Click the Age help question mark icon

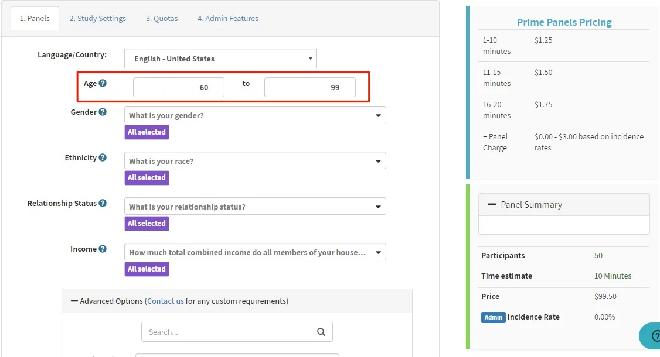[103, 83]
